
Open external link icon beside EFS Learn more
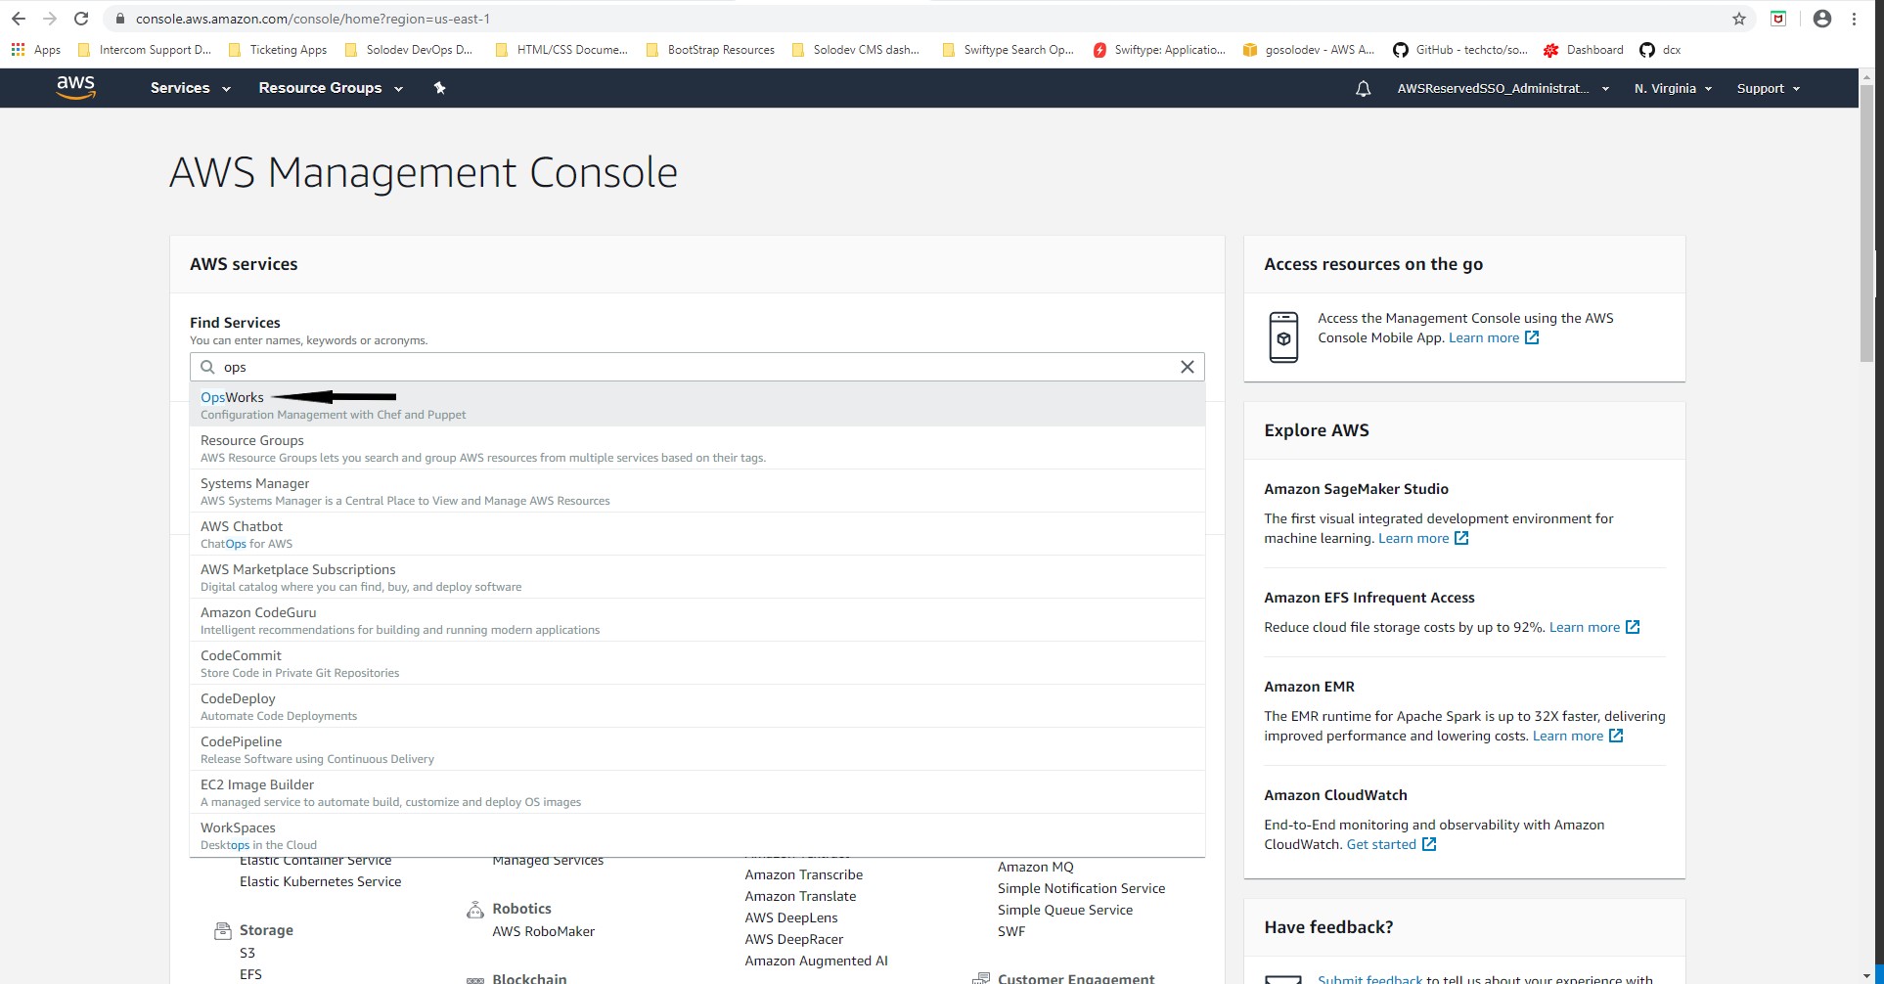point(1633,627)
